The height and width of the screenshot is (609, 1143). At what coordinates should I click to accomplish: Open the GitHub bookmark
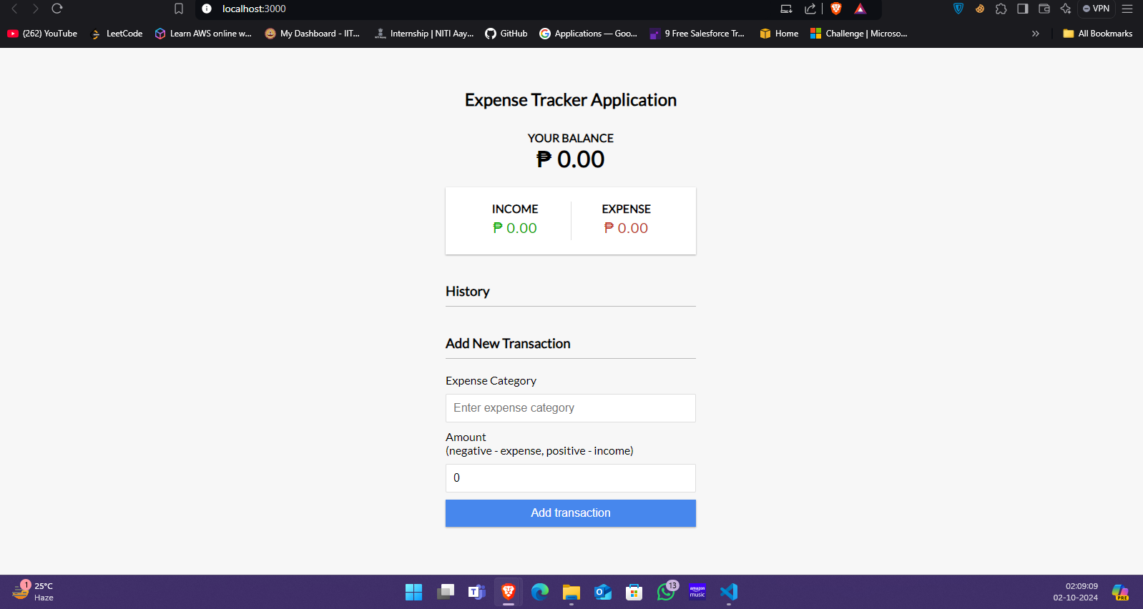click(x=506, y=34)
